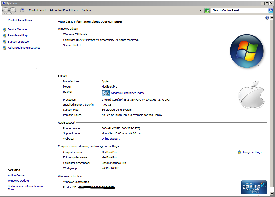The height and width of the screenshot is (197, 275).
Task: Click the 'No Pen or Touch Input' text
Action: click(132, 115)
